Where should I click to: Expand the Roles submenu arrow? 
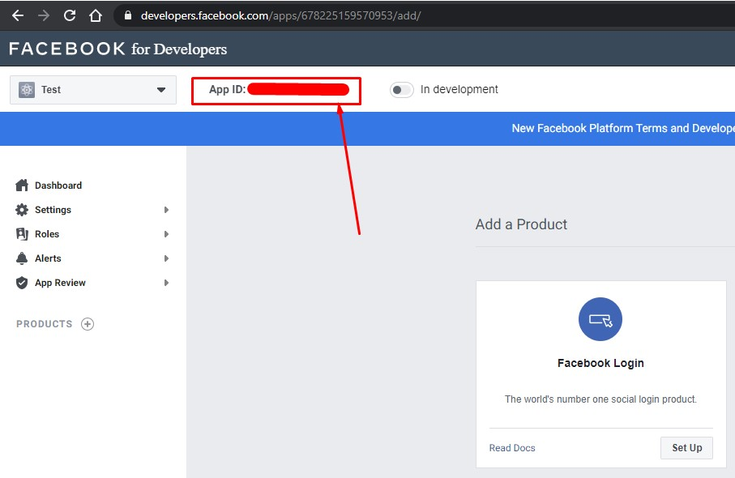pyautogui.click(x=166, y=234)
